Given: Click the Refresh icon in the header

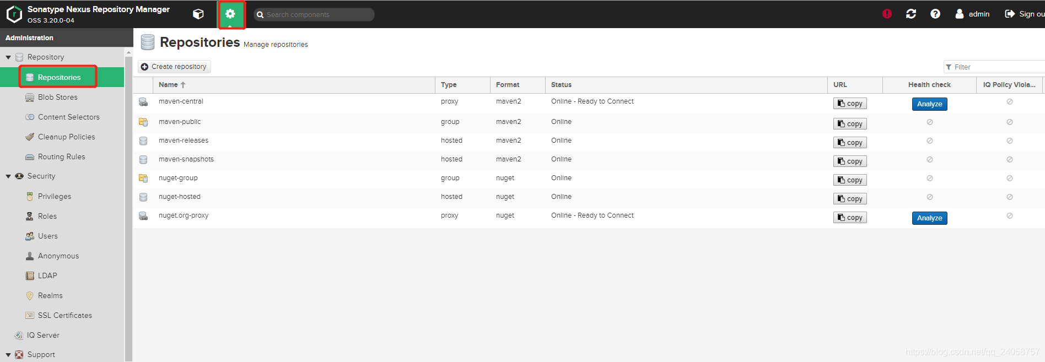Looking at the screenshot, I should [x=911, y=14].
